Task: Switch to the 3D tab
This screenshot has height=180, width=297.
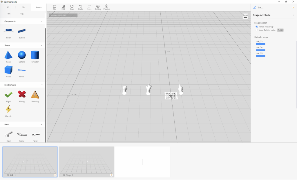Action: pyautogui.click(x=8, y=7)
